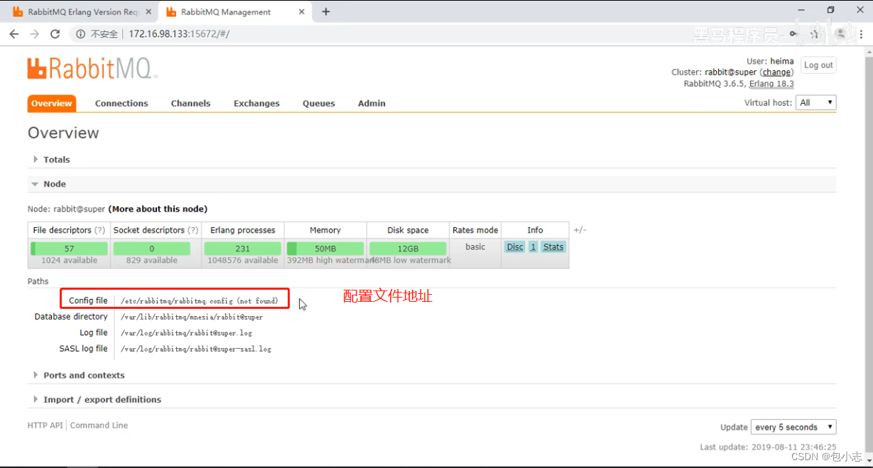
Task: Click the Stats info badge
Action: (x=553, y=247)
